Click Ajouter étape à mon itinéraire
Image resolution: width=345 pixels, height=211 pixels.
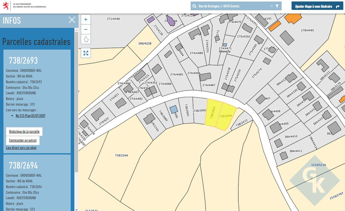click(x=317, y=6)
